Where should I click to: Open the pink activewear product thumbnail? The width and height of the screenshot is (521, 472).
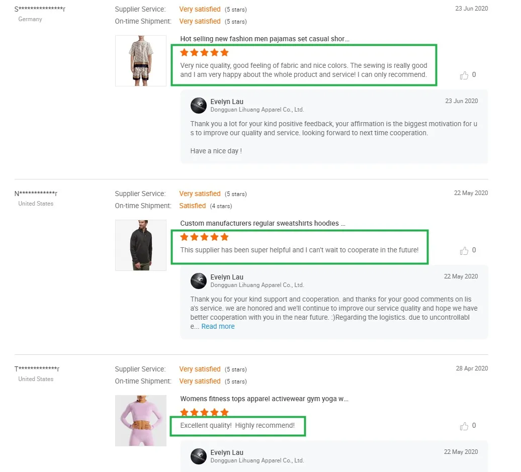(141, 421)
